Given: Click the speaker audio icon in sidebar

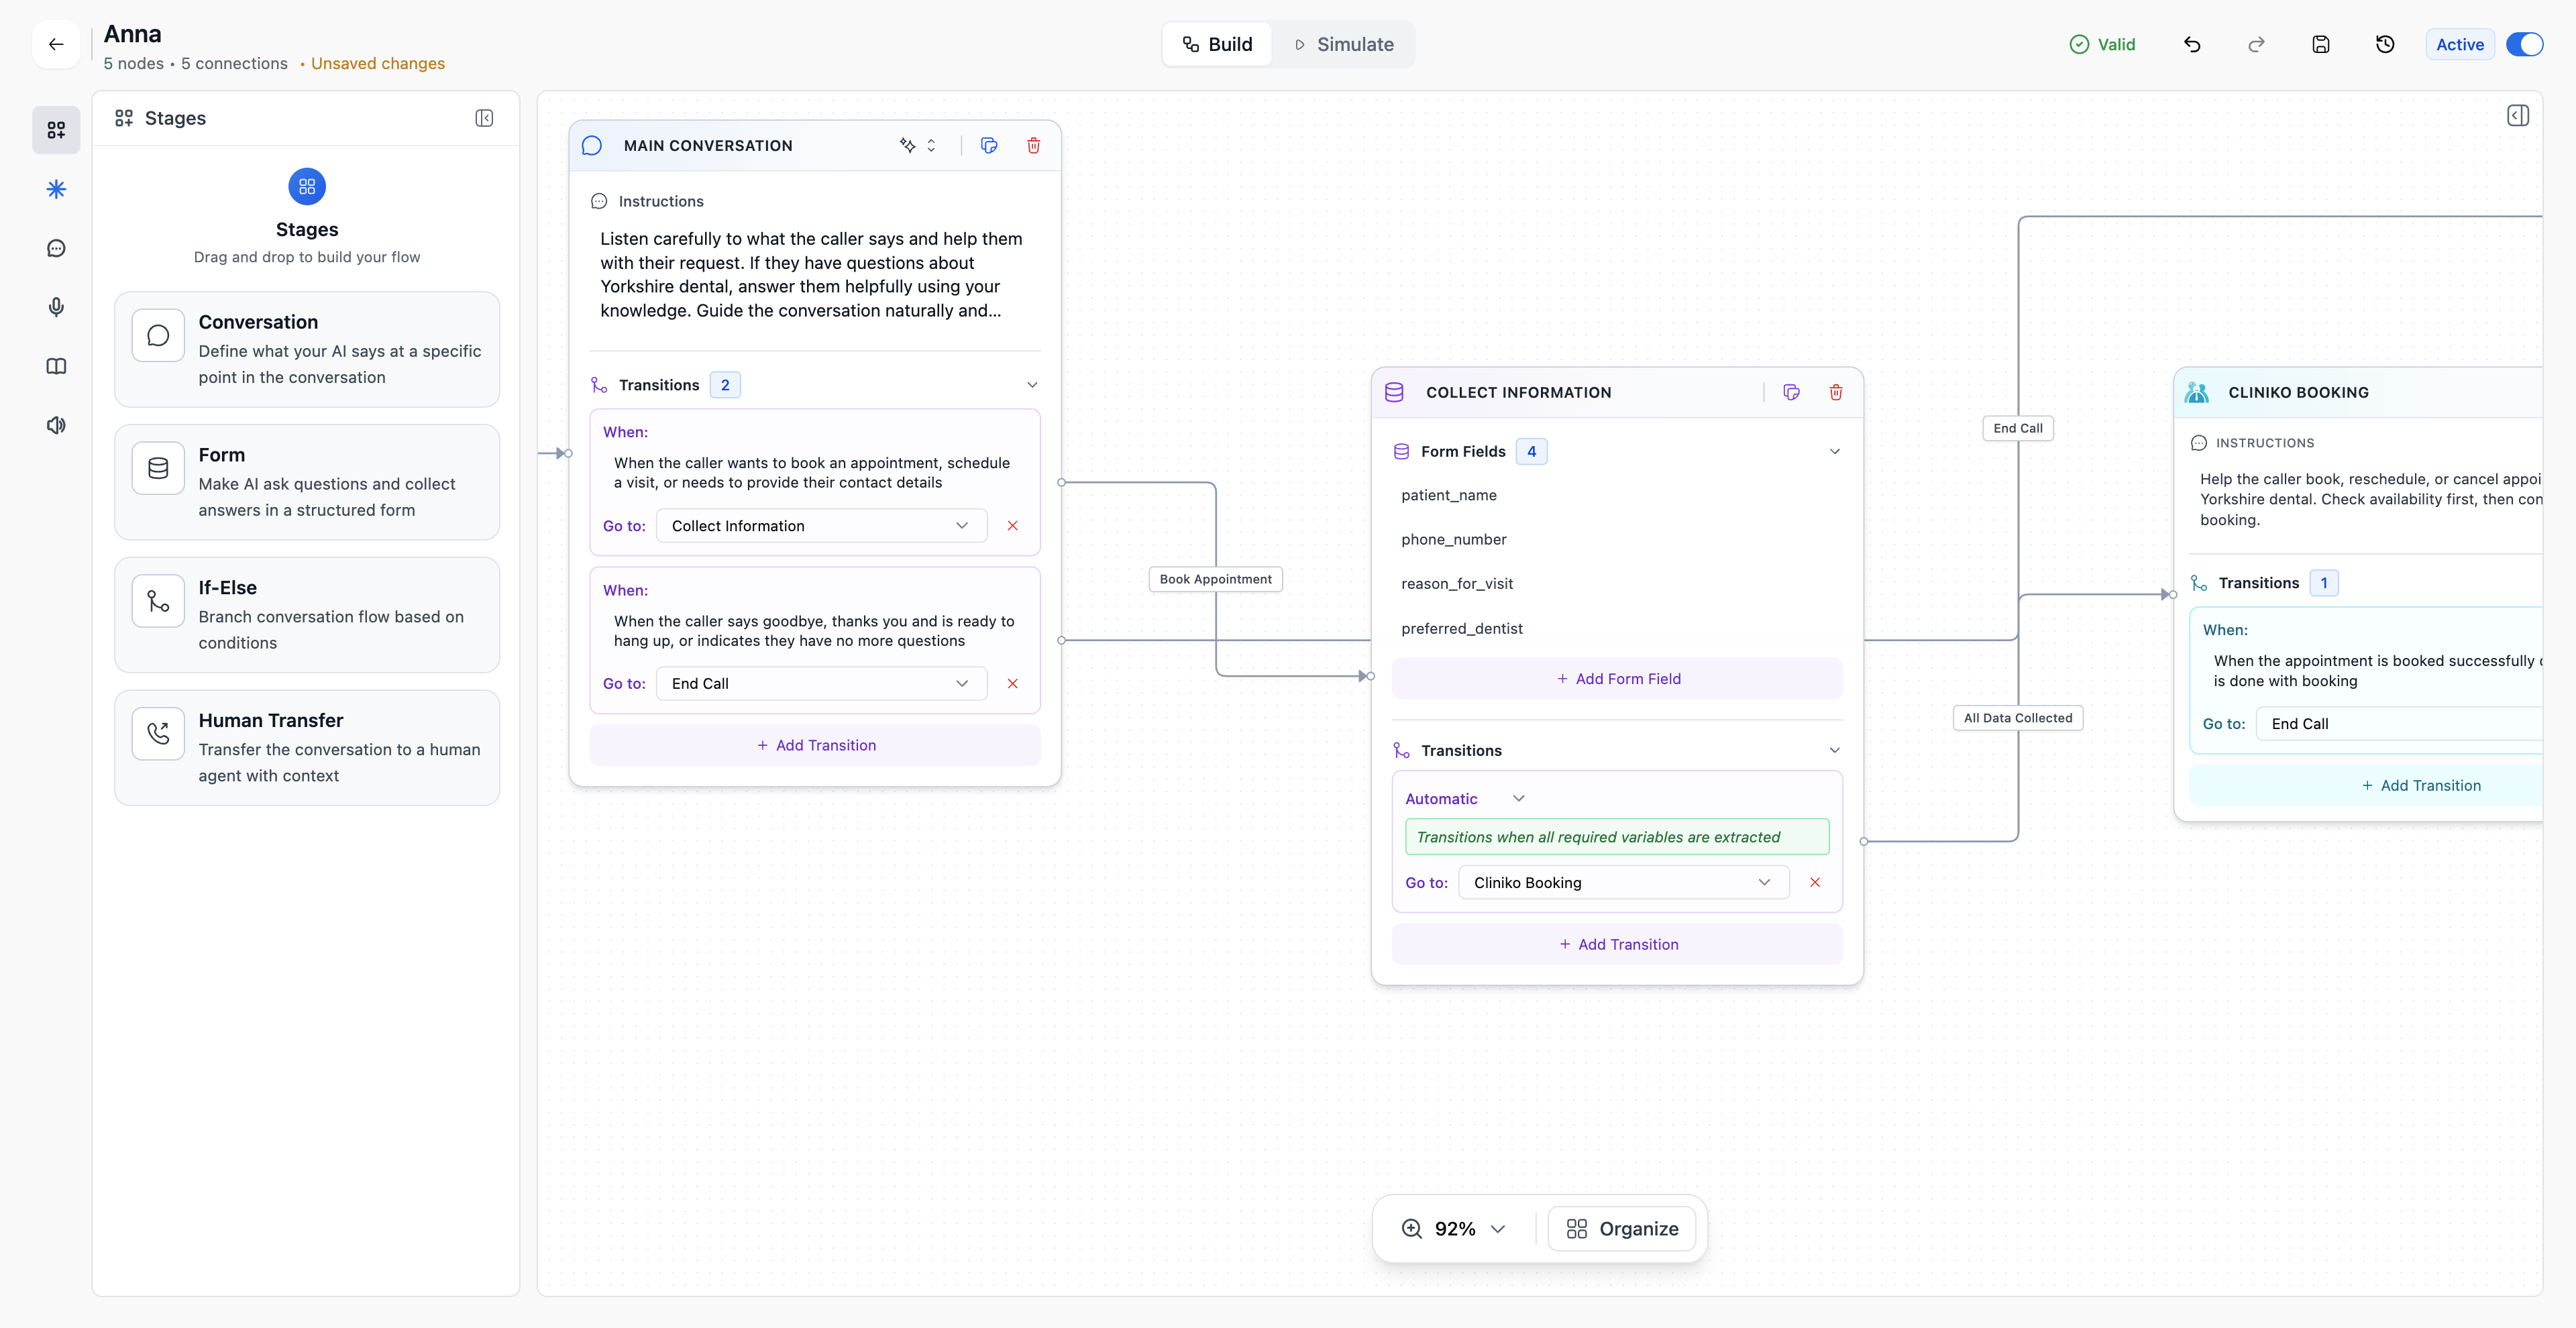Looking at the screenshot, I should 56,425.
